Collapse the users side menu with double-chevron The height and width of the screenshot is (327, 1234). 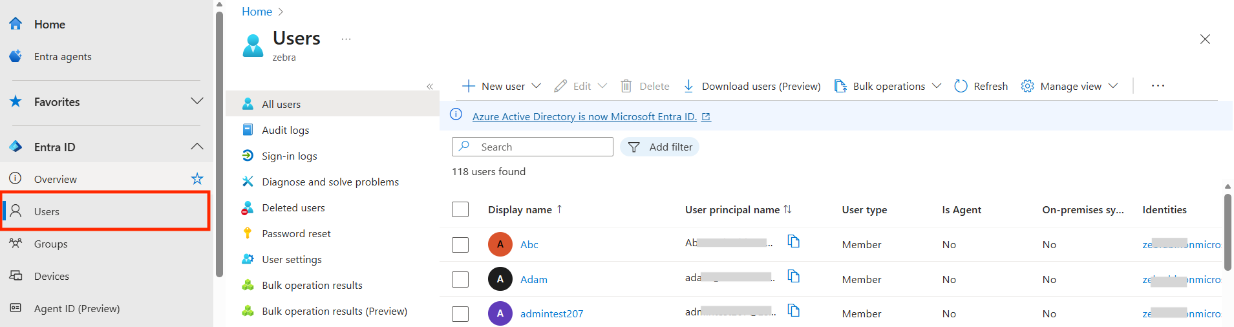[430, 87]
